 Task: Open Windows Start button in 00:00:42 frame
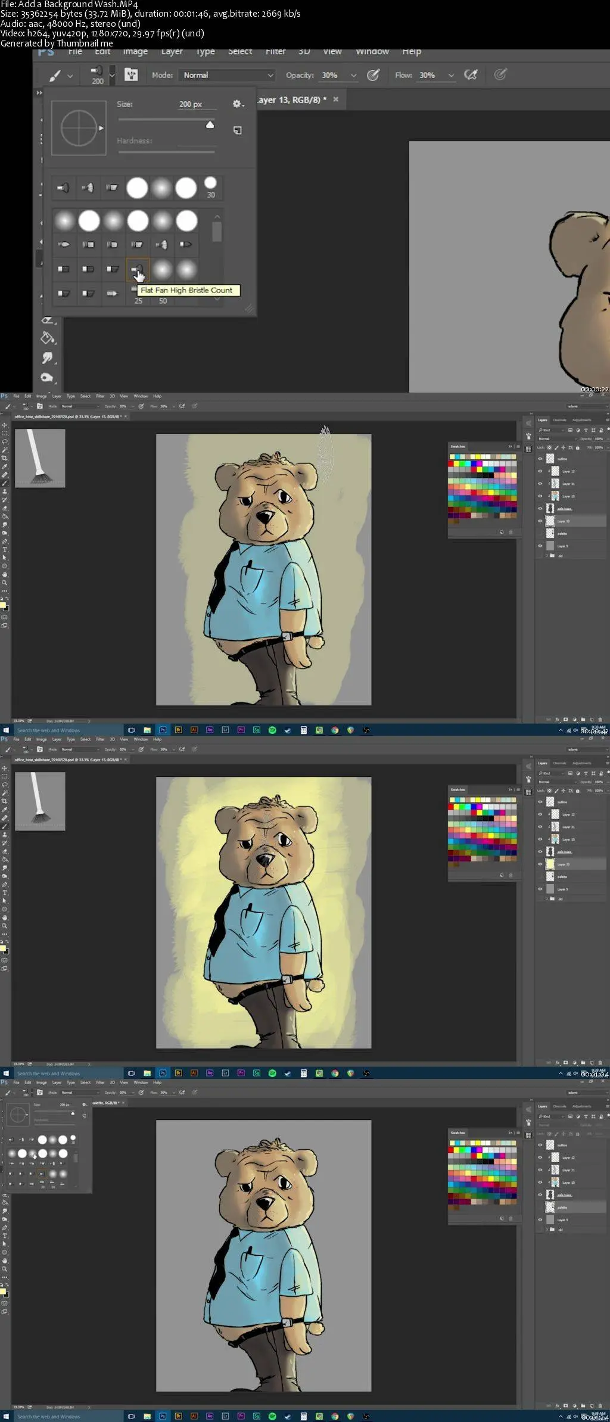coord(6,730)
